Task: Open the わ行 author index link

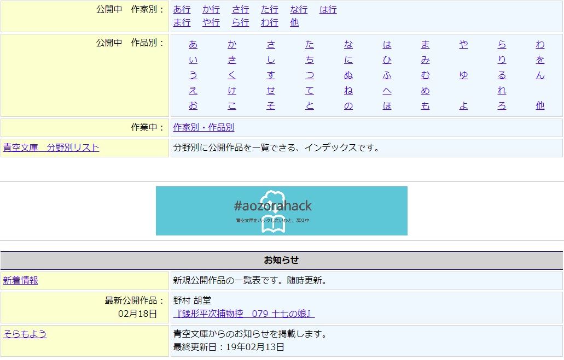Action: click(269, 23)
